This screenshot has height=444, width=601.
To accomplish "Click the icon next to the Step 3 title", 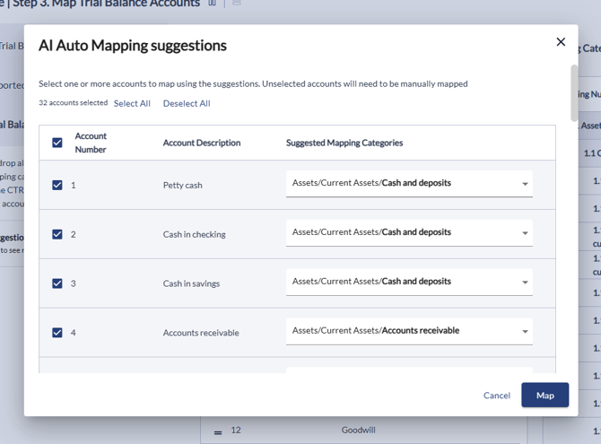I will coord(213,4).
